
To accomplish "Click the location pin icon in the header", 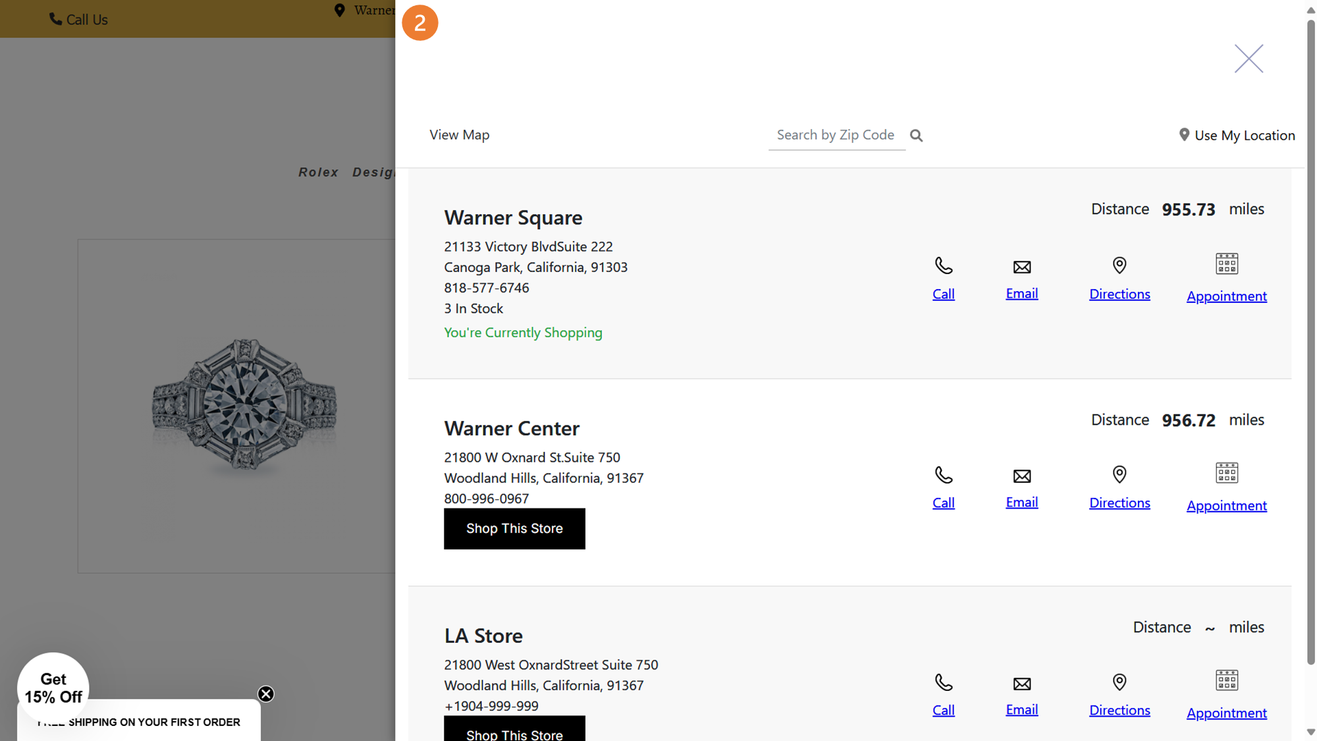I will (339, 11).
